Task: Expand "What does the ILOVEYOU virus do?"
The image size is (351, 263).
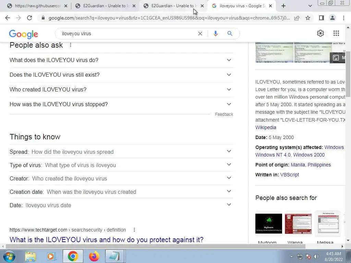Action: [121, 60]
